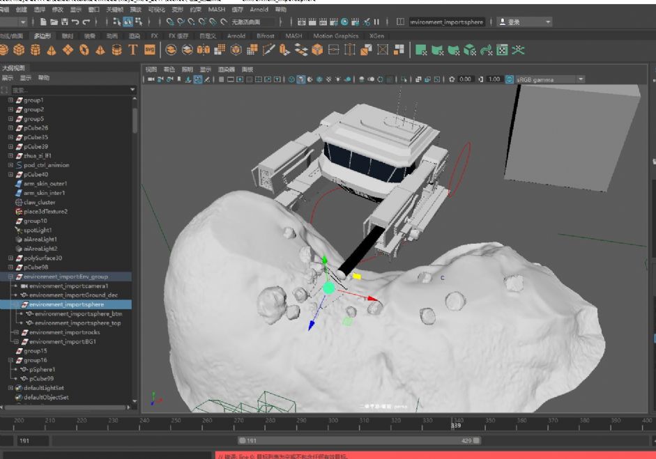Toggle the active select-by-object-type mode

(128, 22)
